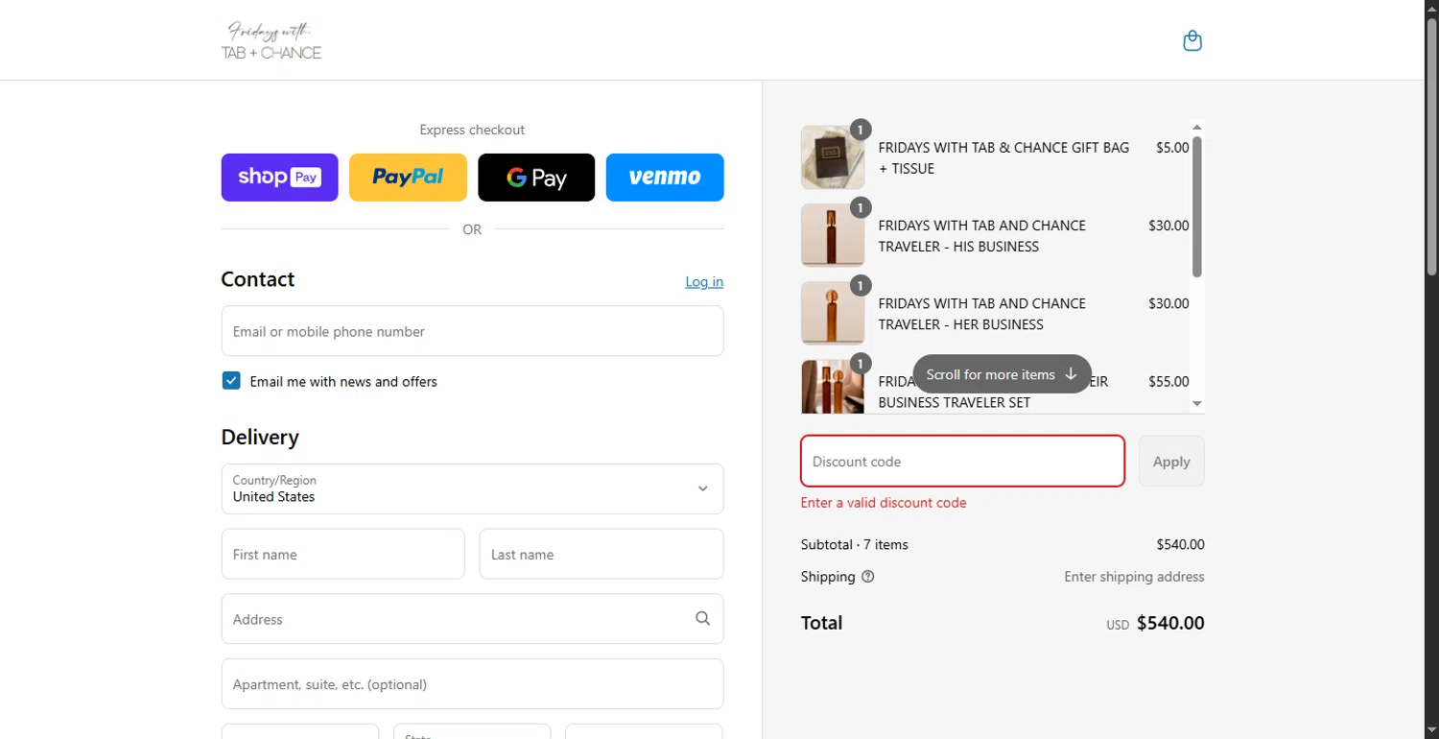
Task: Click the $55.00 item price
Action: [x=1168, y=381]
